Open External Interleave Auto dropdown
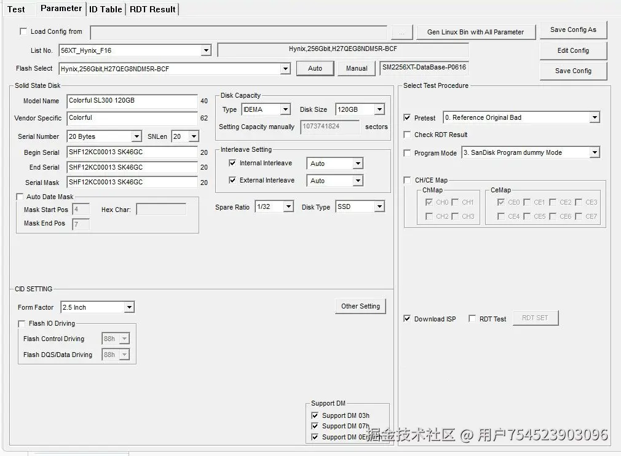The height and width of the screenshot is (456, 621). point(358,181)
